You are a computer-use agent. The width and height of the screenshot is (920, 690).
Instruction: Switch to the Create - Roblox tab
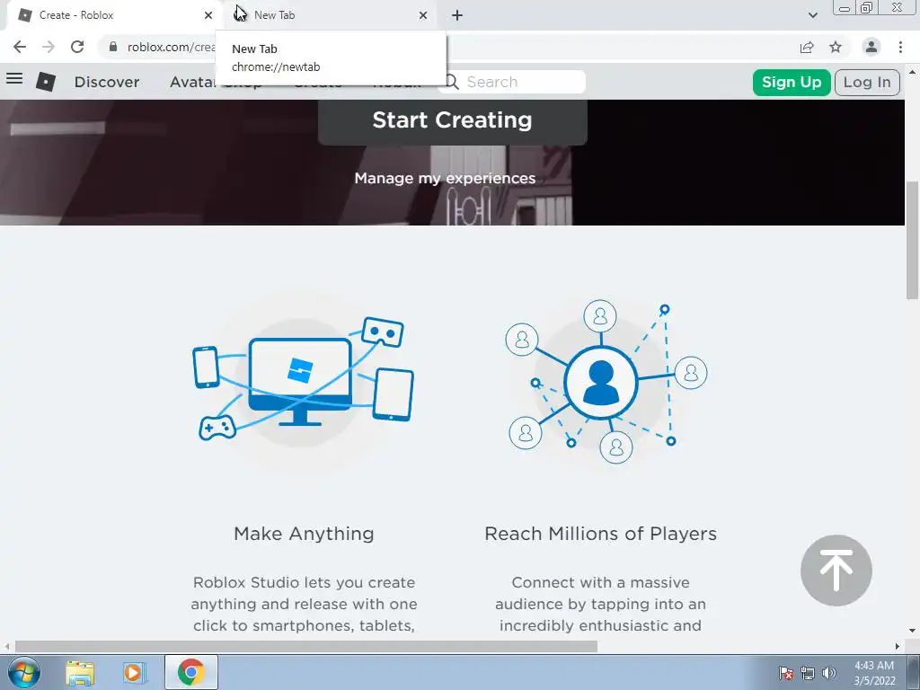[x=112, y=15]
